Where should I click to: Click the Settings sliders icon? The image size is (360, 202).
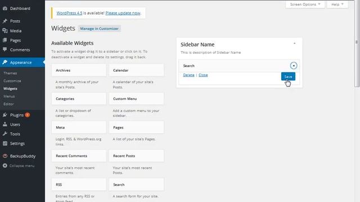pos(5,144)
